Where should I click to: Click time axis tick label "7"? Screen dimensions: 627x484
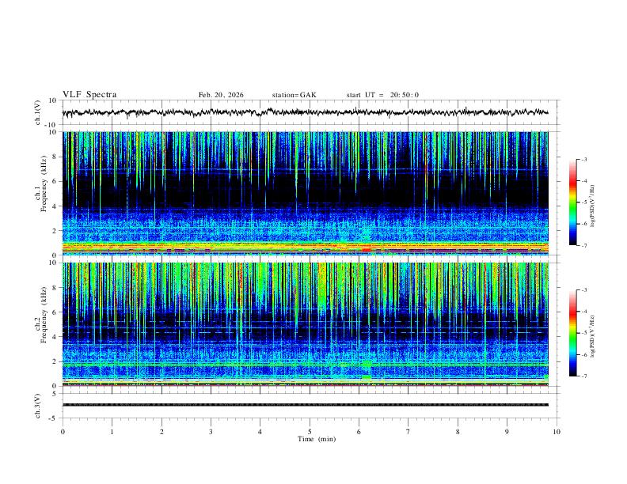408,432
